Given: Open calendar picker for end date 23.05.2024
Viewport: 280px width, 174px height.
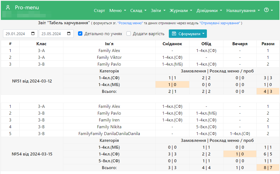Looking at the screenshot, I should pyautogui.click(x=69, y=33).
